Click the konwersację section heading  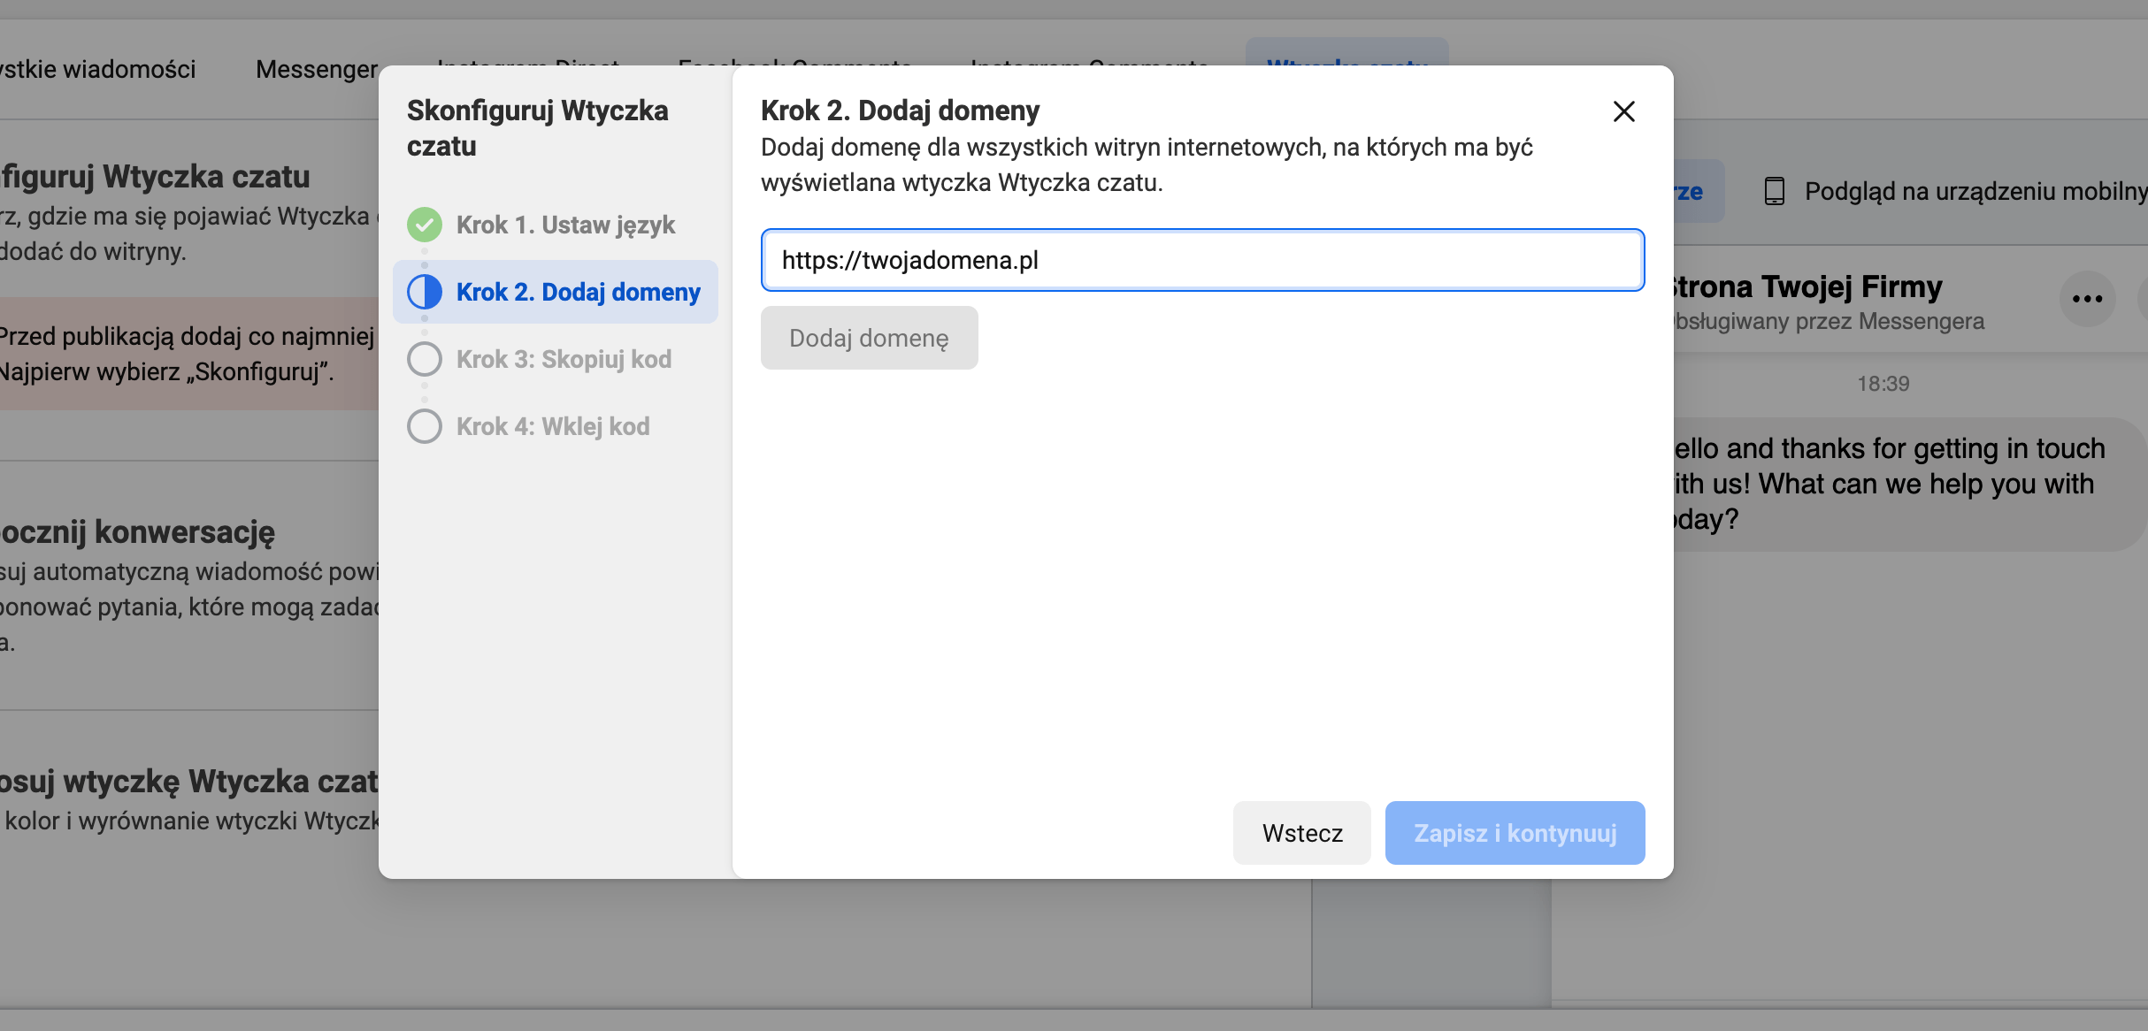tap(137, 531)
